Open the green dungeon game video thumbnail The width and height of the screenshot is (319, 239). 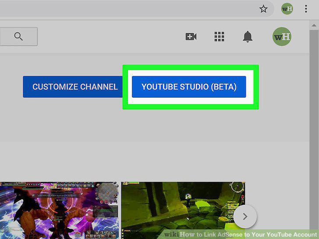(x=183, y=211)
